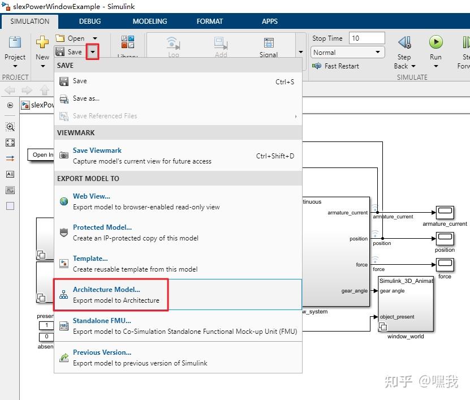470x400 pixels.
Task: Switch to the DEBUG ribbon tab
Action: tap(89, 21)
